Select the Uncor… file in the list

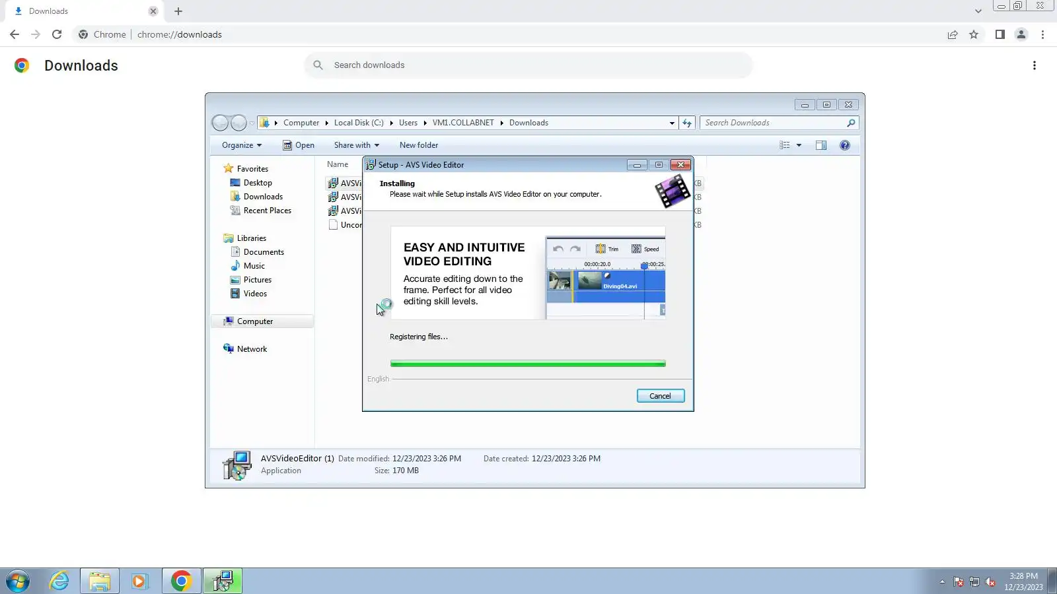(x=345, y=225)
